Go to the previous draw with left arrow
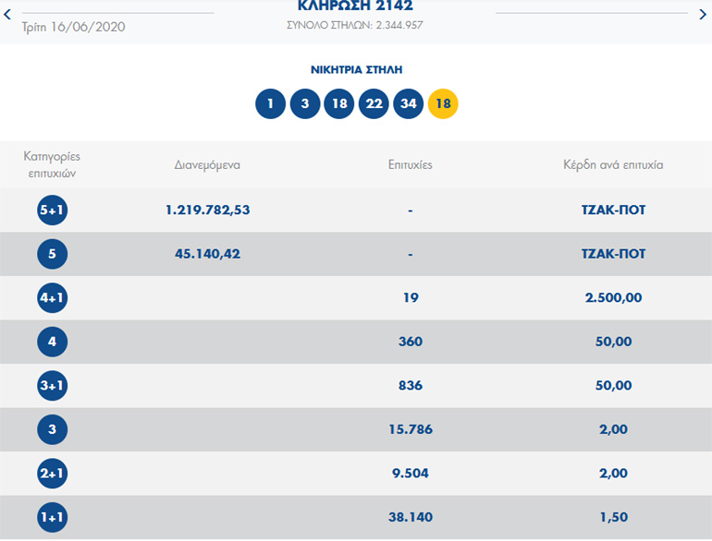This screenshot has height=541, width=712. point(7,13)
